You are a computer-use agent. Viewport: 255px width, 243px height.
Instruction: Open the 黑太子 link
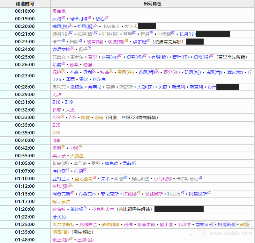coord(59,156)
